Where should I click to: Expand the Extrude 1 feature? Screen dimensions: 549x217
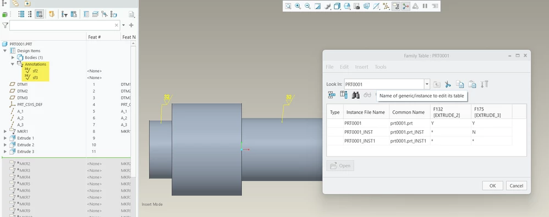(6, 138)
